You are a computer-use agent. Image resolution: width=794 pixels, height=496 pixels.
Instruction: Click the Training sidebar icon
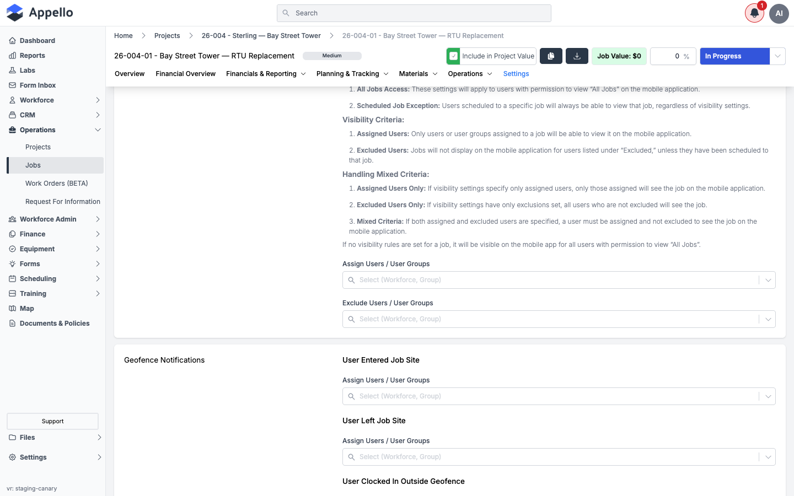click(12, 294)
